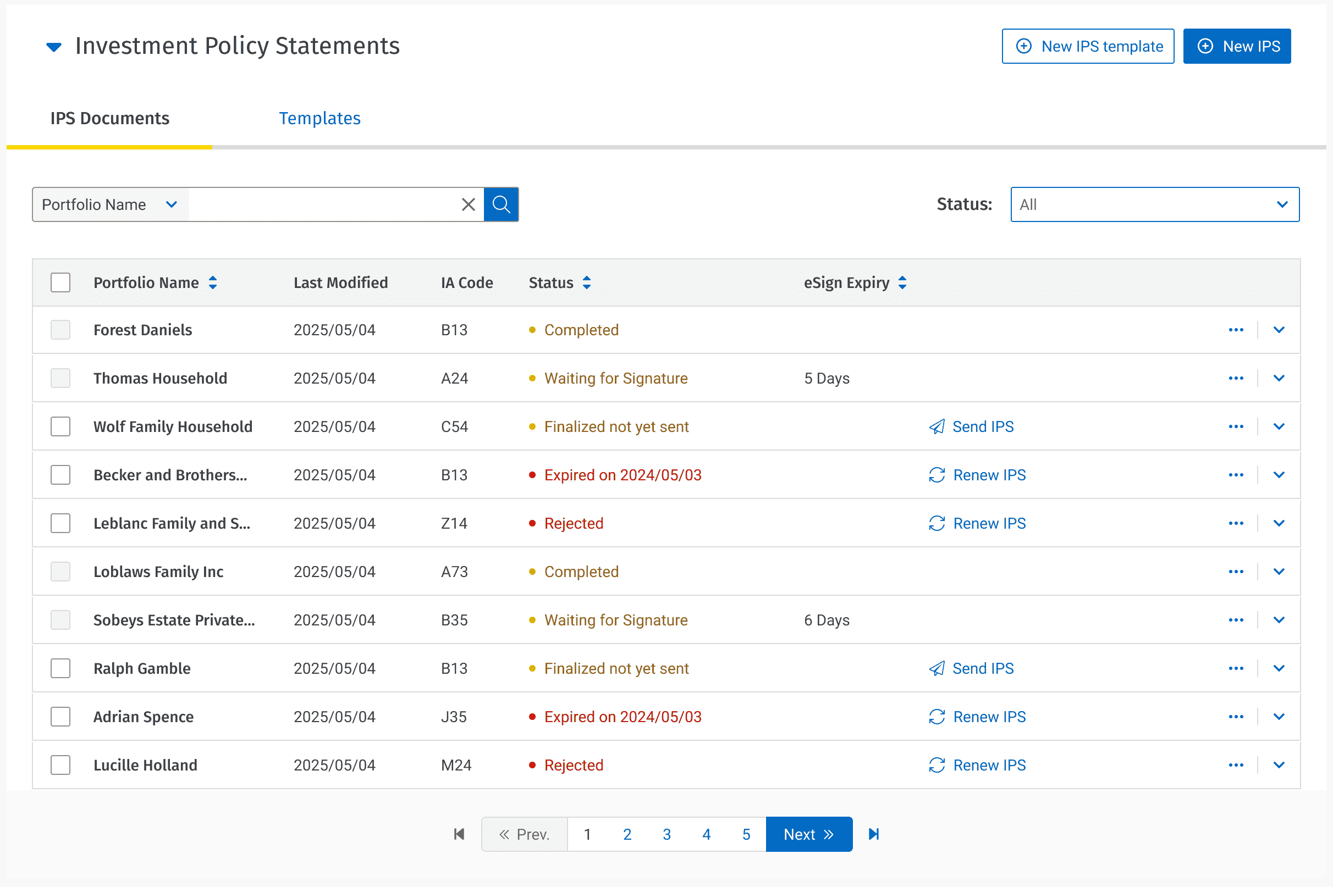Click Renew IPS for Leblanc Family row

(977, 523)
